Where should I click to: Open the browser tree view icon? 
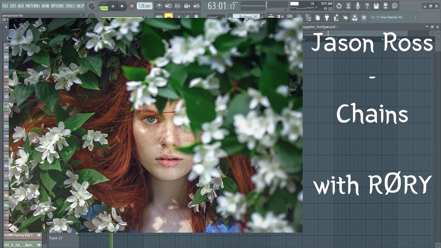(308, 17)
